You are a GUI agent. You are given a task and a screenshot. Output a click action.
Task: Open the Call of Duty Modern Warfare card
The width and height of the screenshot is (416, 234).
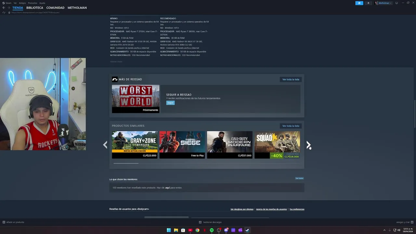[230, 145]
